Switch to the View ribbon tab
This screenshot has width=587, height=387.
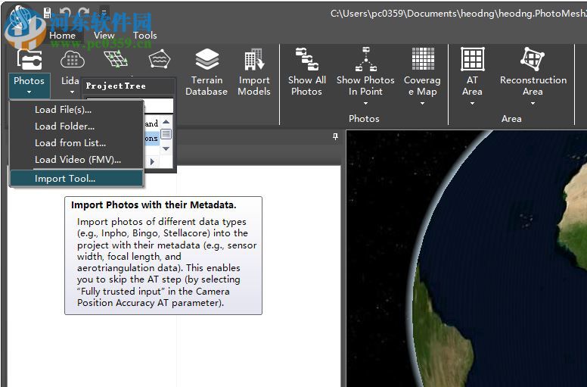104,35
